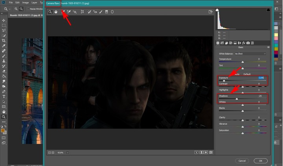Click the zoom out option in Photoshop options bar
The image size is (283, 166).
pos(21,9)
